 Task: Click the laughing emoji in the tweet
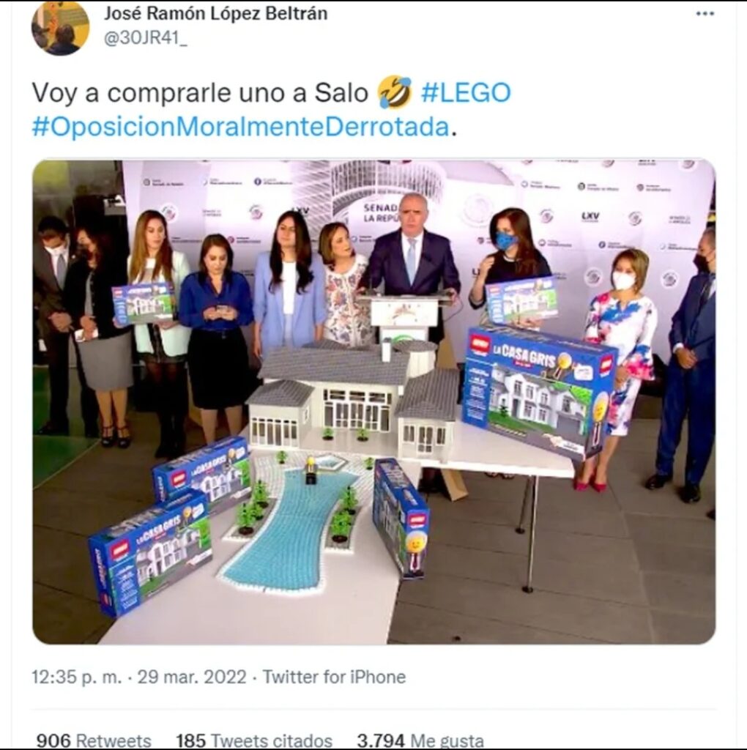point(395,92)
